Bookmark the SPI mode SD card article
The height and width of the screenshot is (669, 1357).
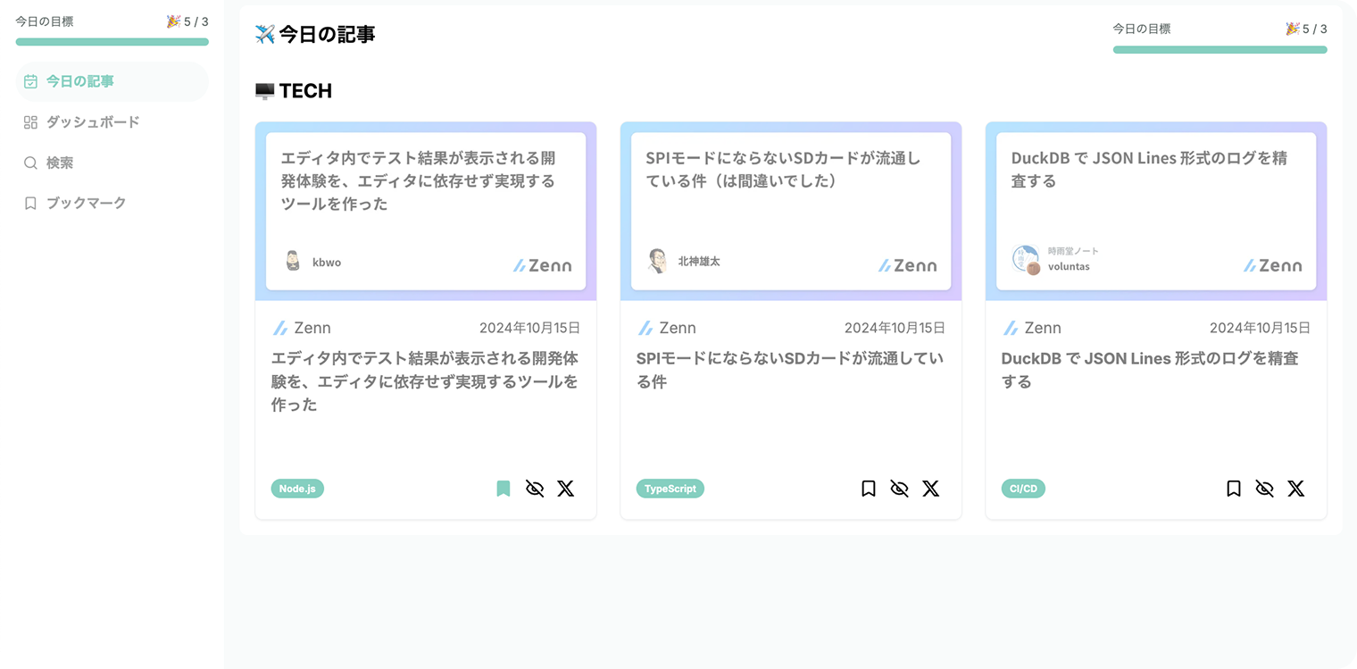coord(868,489)
